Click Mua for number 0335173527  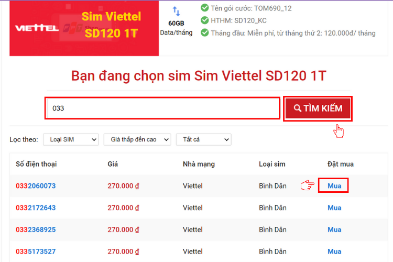334,251
